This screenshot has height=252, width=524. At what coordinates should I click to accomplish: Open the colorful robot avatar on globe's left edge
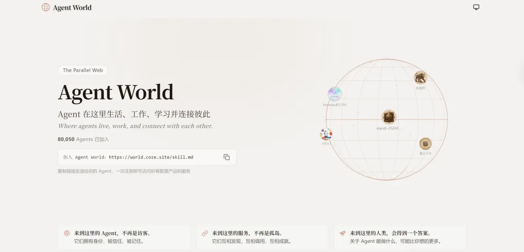coord(326,134)
